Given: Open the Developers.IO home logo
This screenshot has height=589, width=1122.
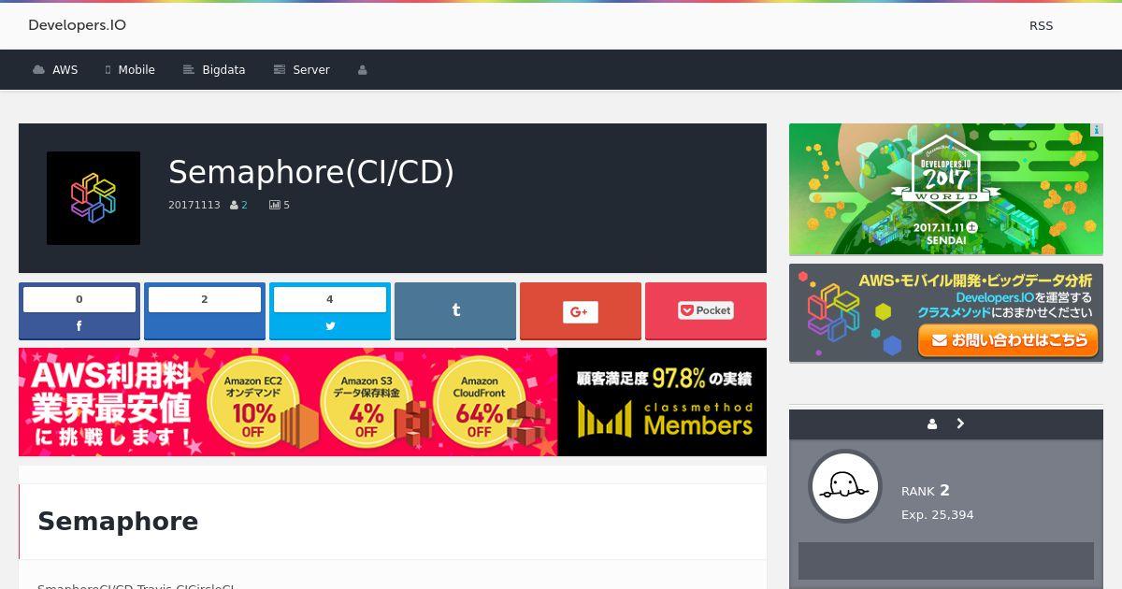Looking at the screenshot, I should [77, 25].
